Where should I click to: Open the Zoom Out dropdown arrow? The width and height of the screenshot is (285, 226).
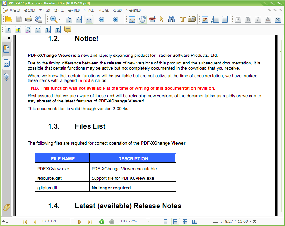tap(107, 19)
